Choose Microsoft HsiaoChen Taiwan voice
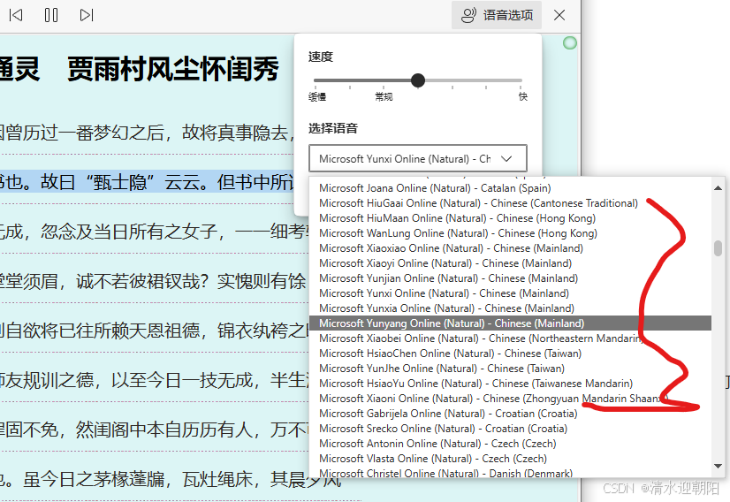Viewport: 730px width, 502px height. (510, 354)
